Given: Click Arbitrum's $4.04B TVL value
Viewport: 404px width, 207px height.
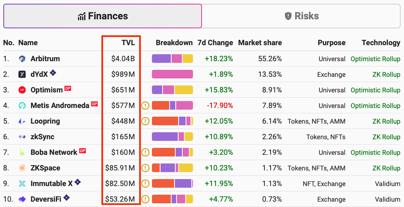Looking at the screenshot, I should click(123, 59).
